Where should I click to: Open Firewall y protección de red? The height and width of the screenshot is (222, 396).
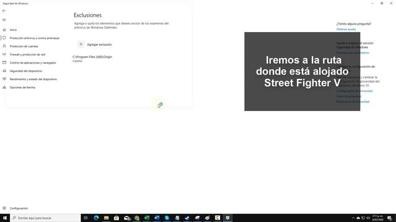pyautogui.click(x=27, y=54)
